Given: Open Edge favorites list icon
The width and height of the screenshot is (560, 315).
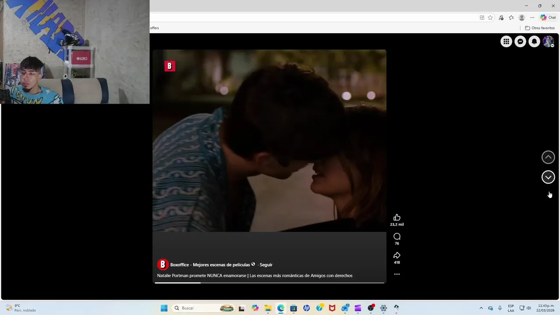Looking at the screenshot, I should 511,17.
